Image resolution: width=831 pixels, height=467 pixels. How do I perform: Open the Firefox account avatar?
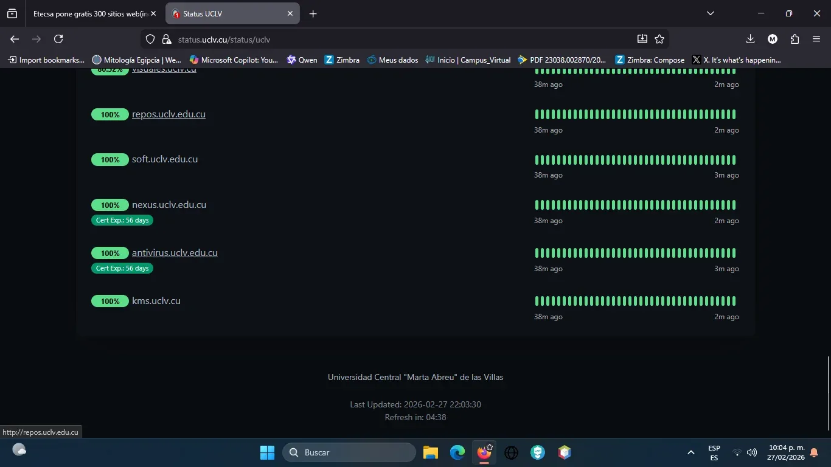tap(773, 39)
